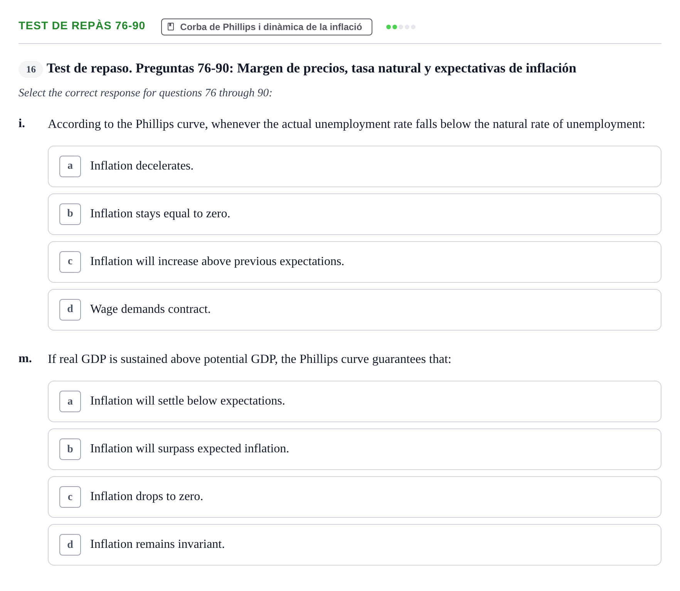Click the 'Select the correct response' instruction
The image size is (680, 591).
pos(145,93)
